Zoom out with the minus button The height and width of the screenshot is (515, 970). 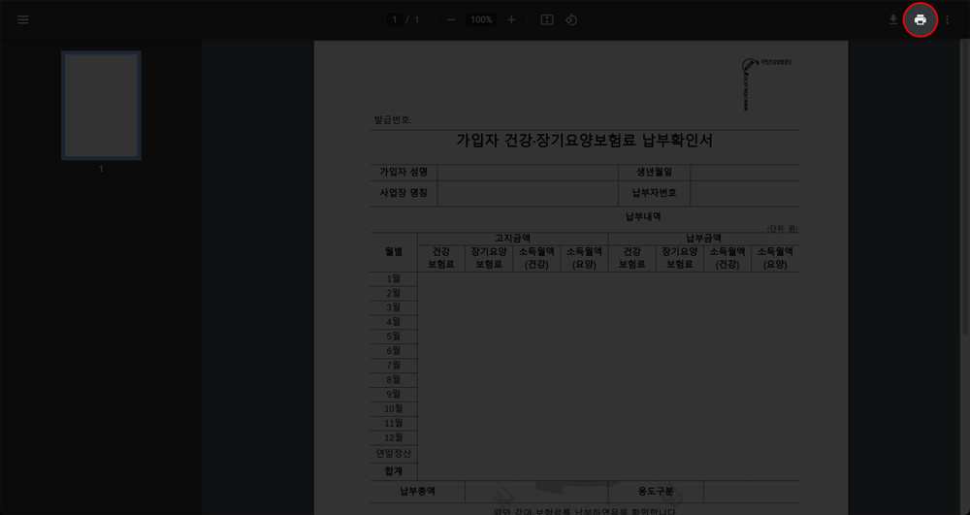point(451,19)
